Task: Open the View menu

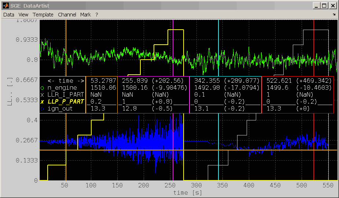Action: coord(23,15)
